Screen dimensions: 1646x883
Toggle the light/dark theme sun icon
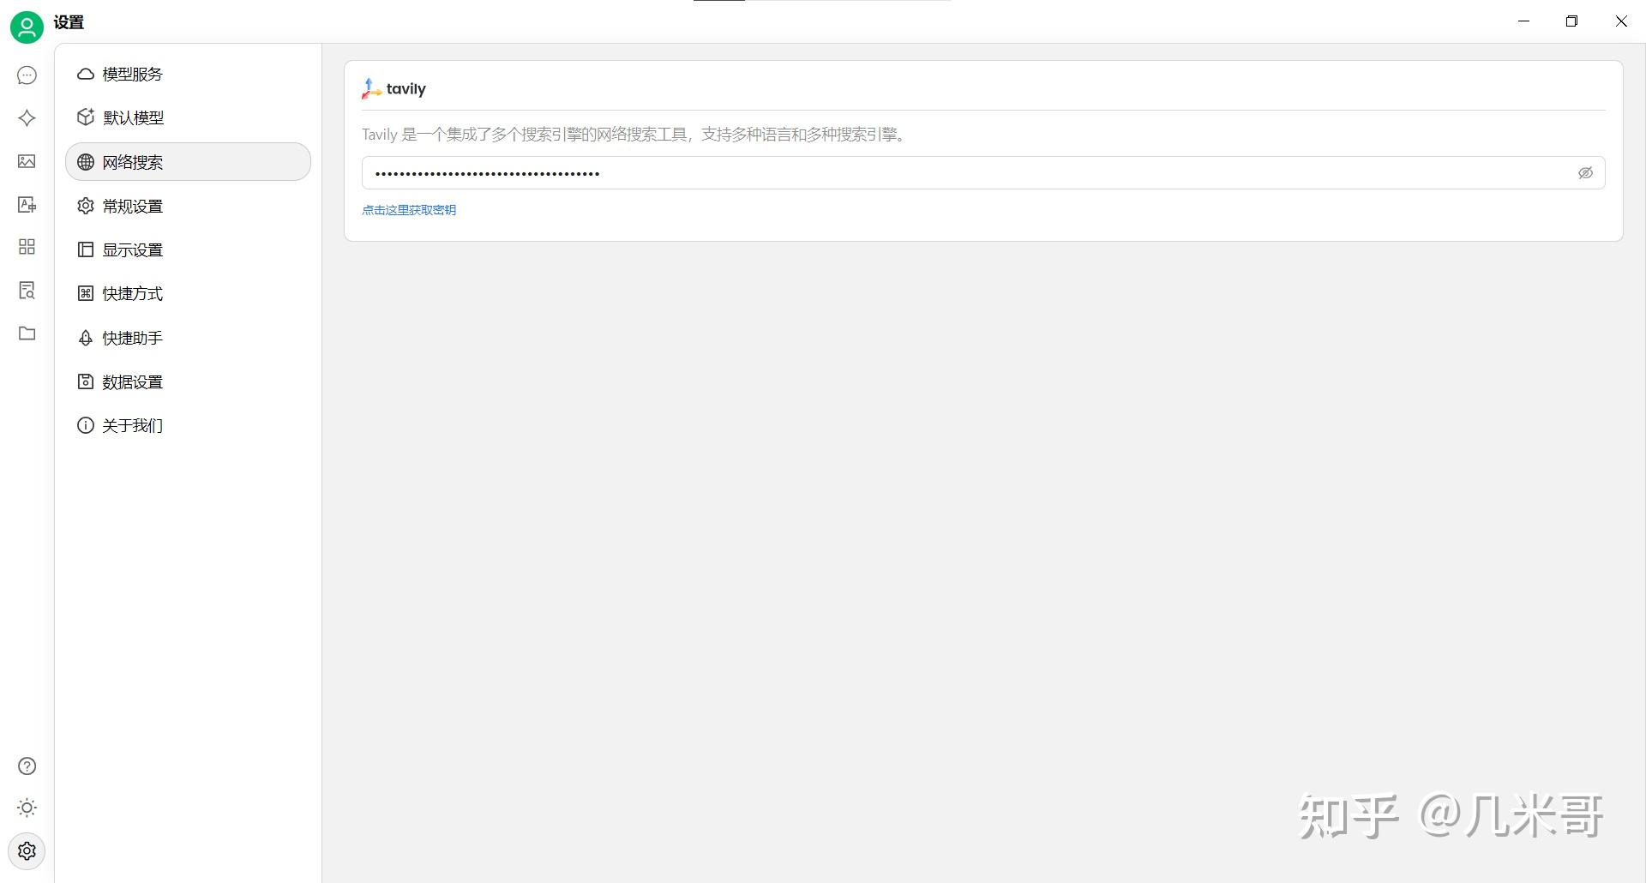(27, 808)
